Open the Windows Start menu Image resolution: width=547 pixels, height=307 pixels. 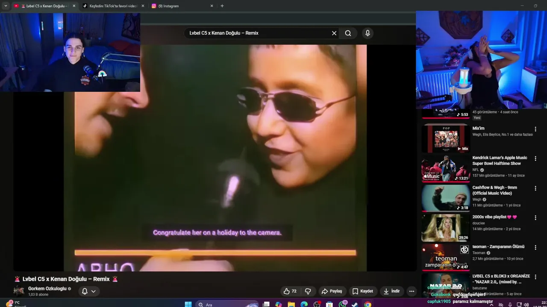(x=188, y=304)
